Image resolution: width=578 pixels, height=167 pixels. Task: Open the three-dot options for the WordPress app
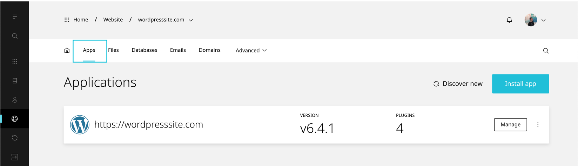point(538,125)
